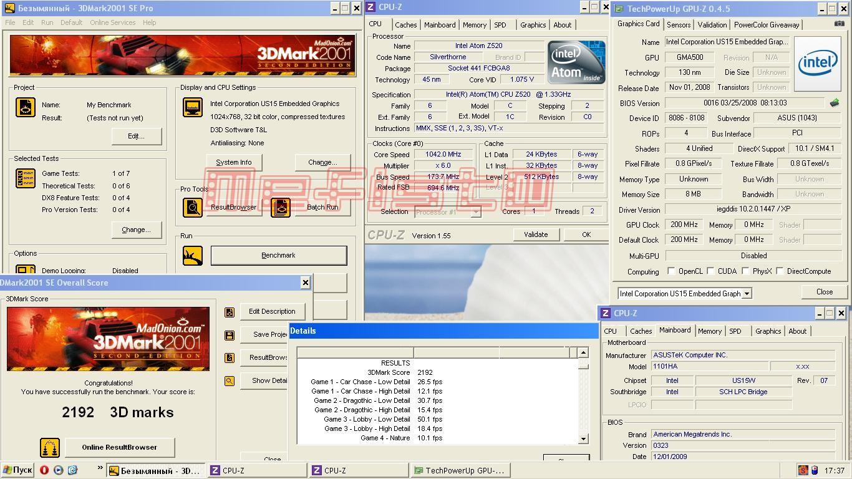The height and width of the screenshot is (479, 852).
Task: Click the Online ResultBrowser trees icon
Action: 50,447
